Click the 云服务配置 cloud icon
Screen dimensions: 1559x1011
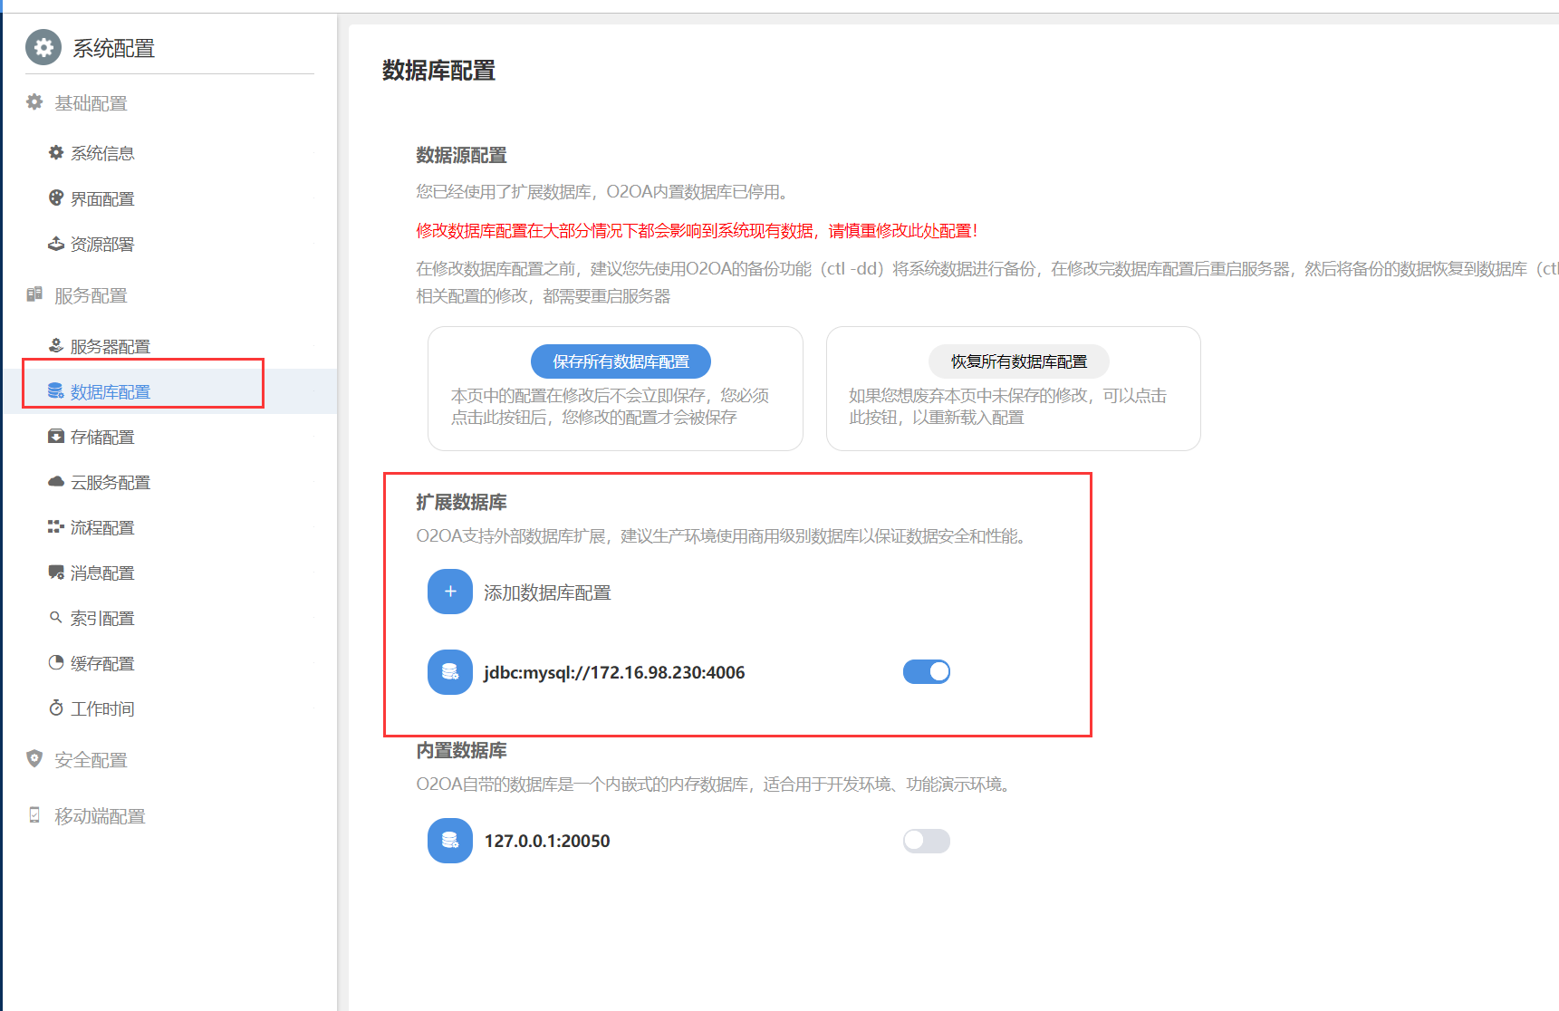point(56,482)
